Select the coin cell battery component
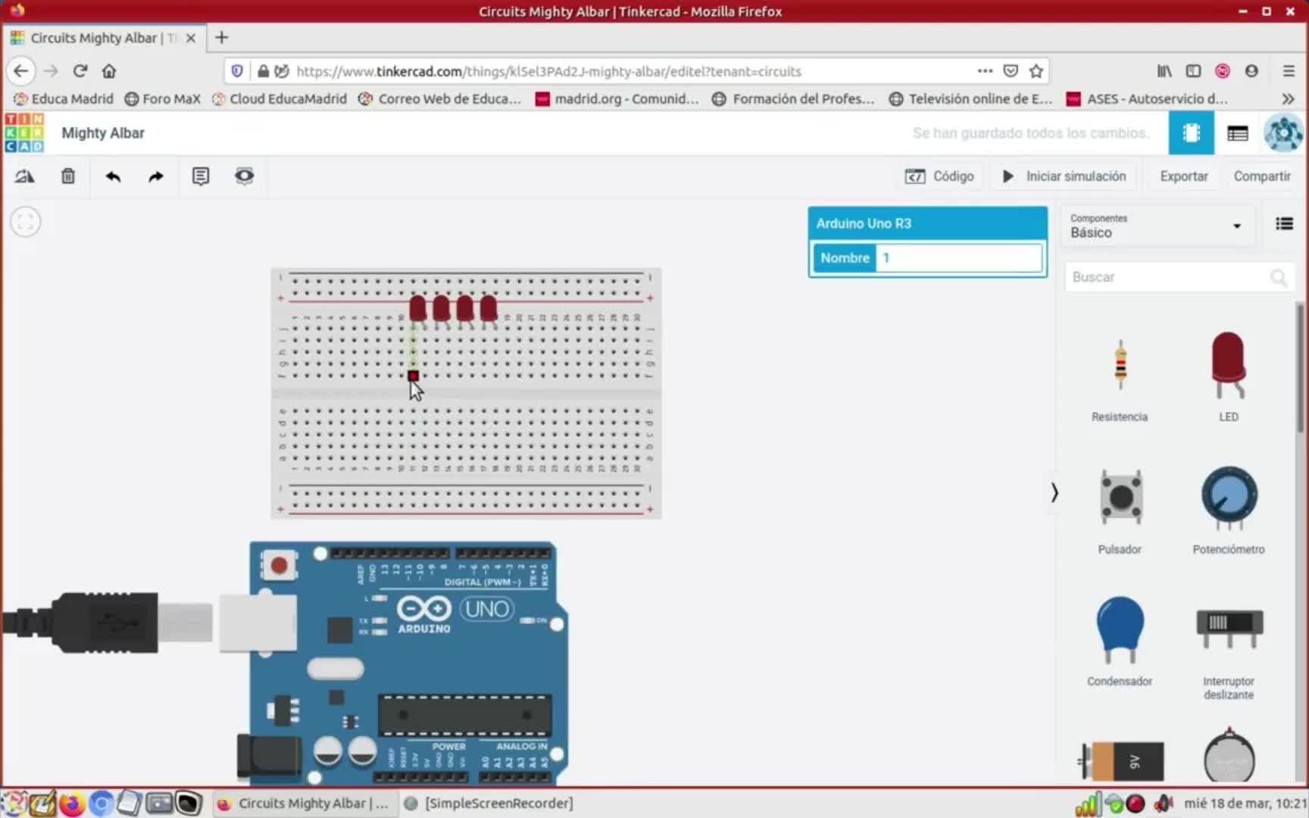This screenshot has height=818, width=1309. pos(1229,756)
